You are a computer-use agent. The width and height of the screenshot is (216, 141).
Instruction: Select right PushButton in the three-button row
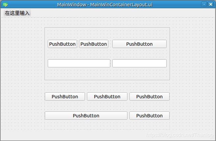click(x=149, y=97)
